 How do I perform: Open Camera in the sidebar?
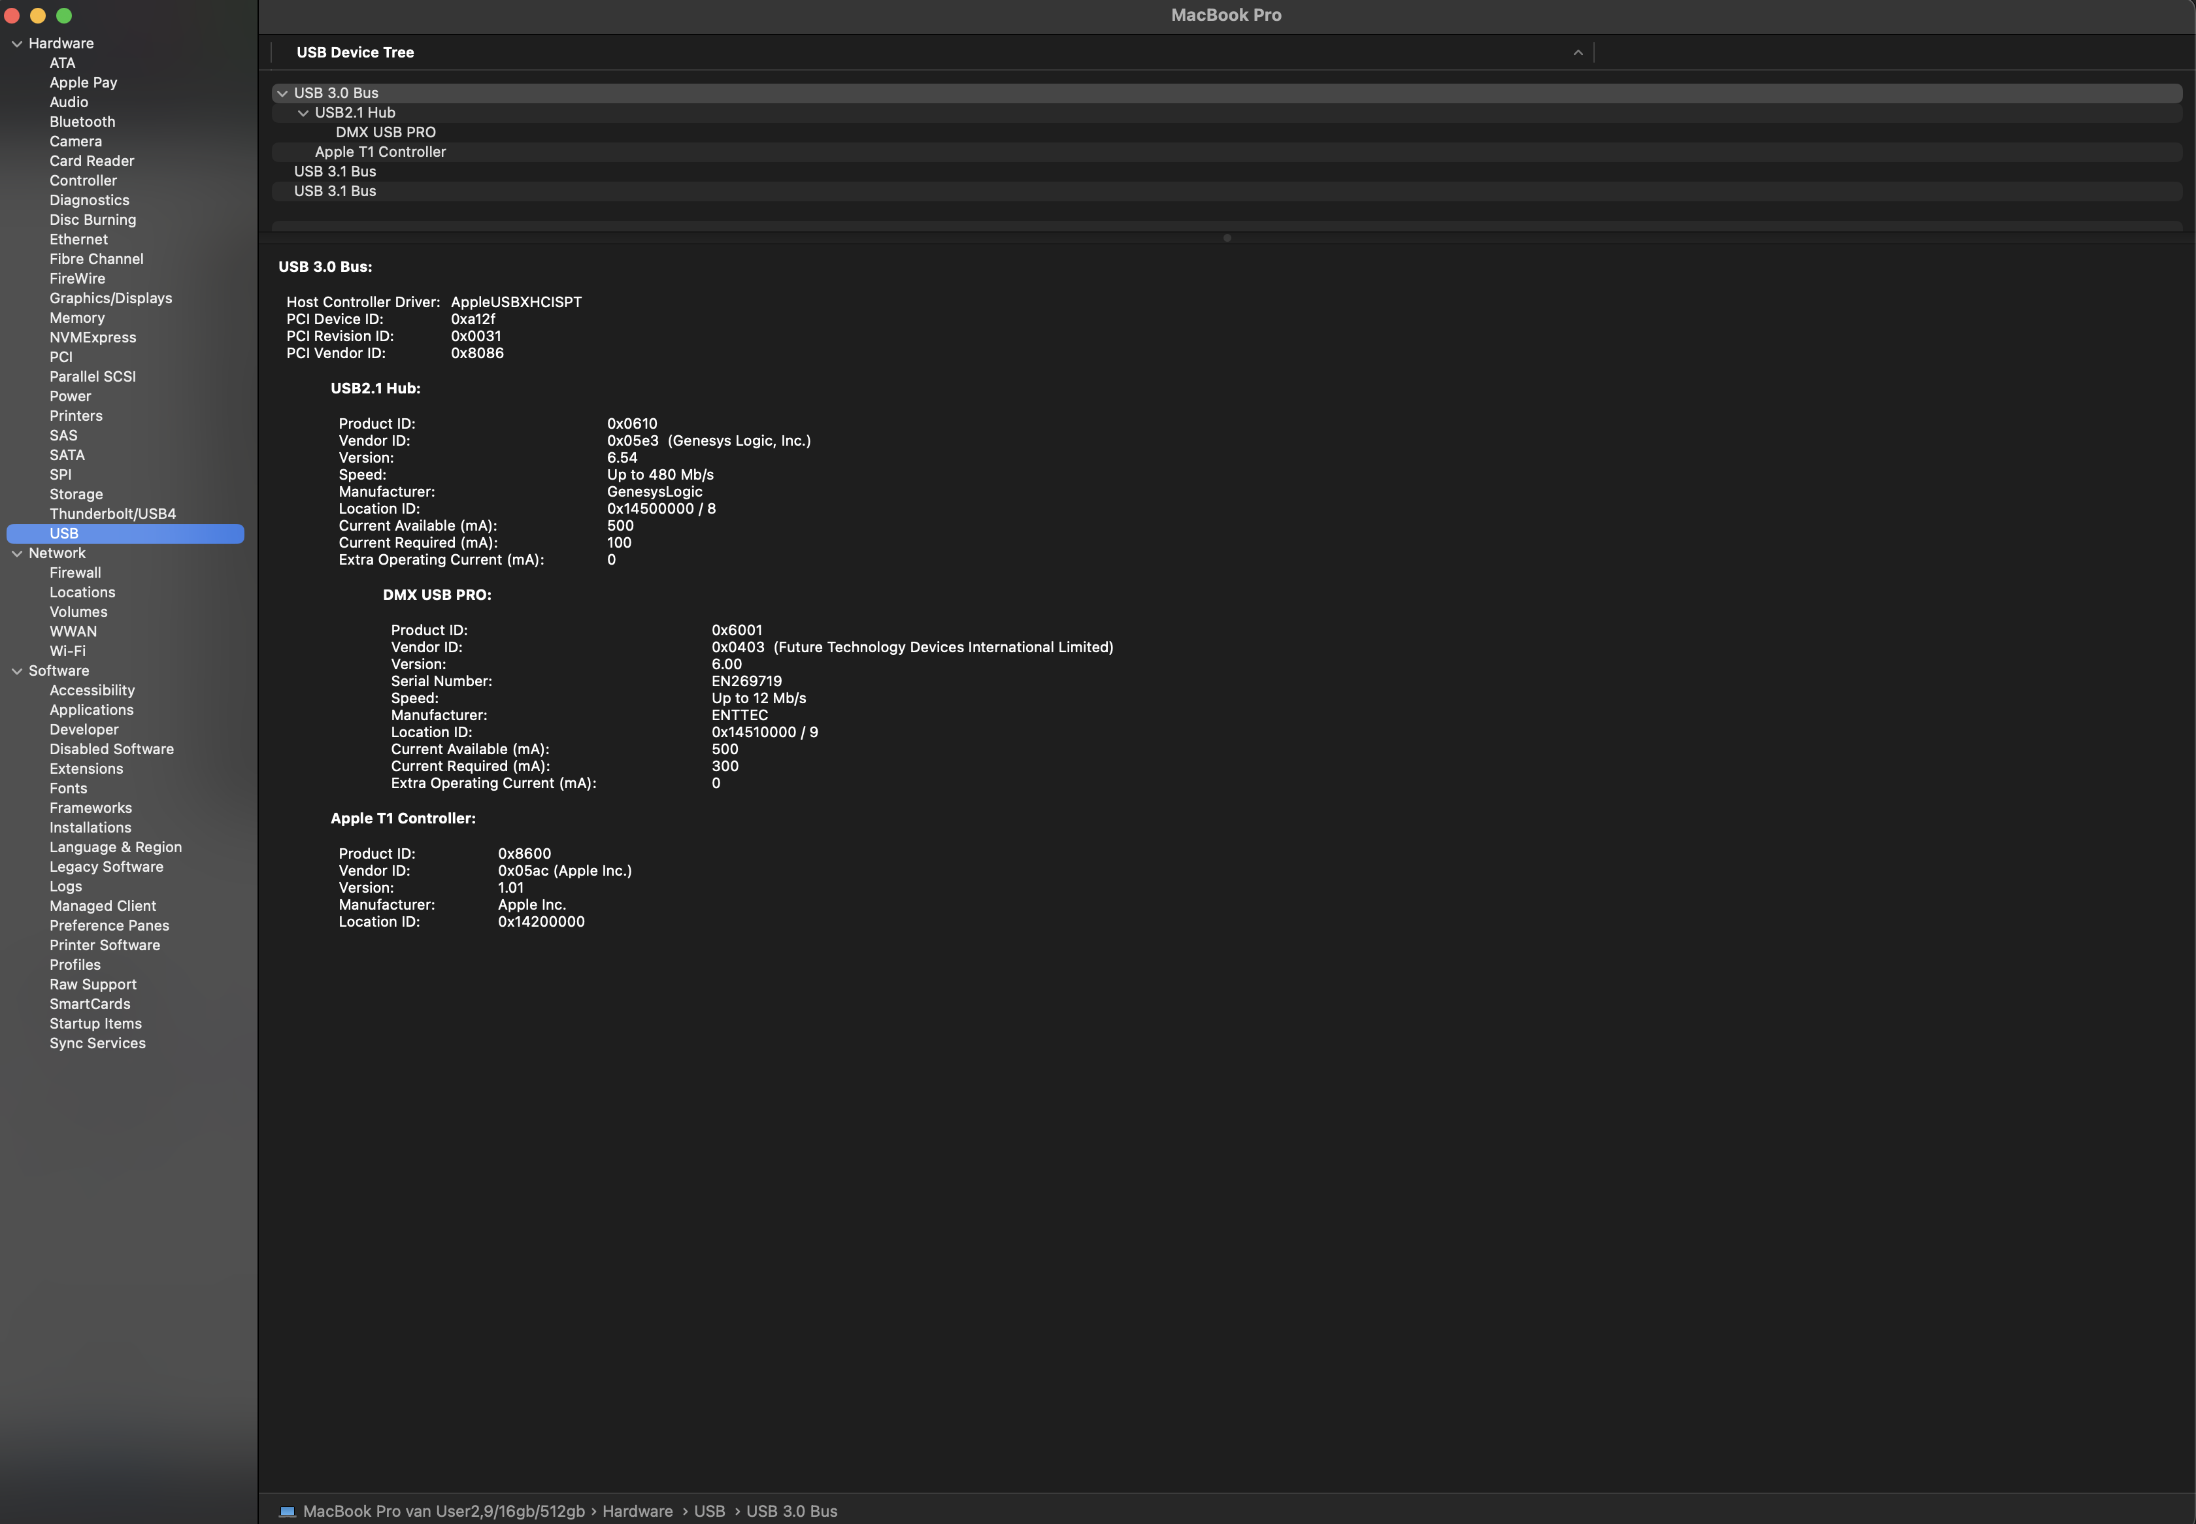tap(75, 141)
